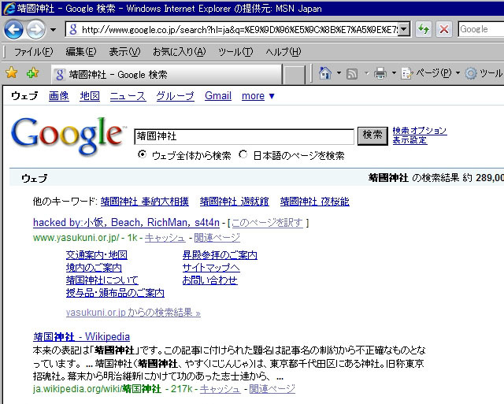Image resolution: width=504 pixels, height=404 pixels.
Task: Click the Add to Favorites star-plus icon
Action: [x=32, y=73]
